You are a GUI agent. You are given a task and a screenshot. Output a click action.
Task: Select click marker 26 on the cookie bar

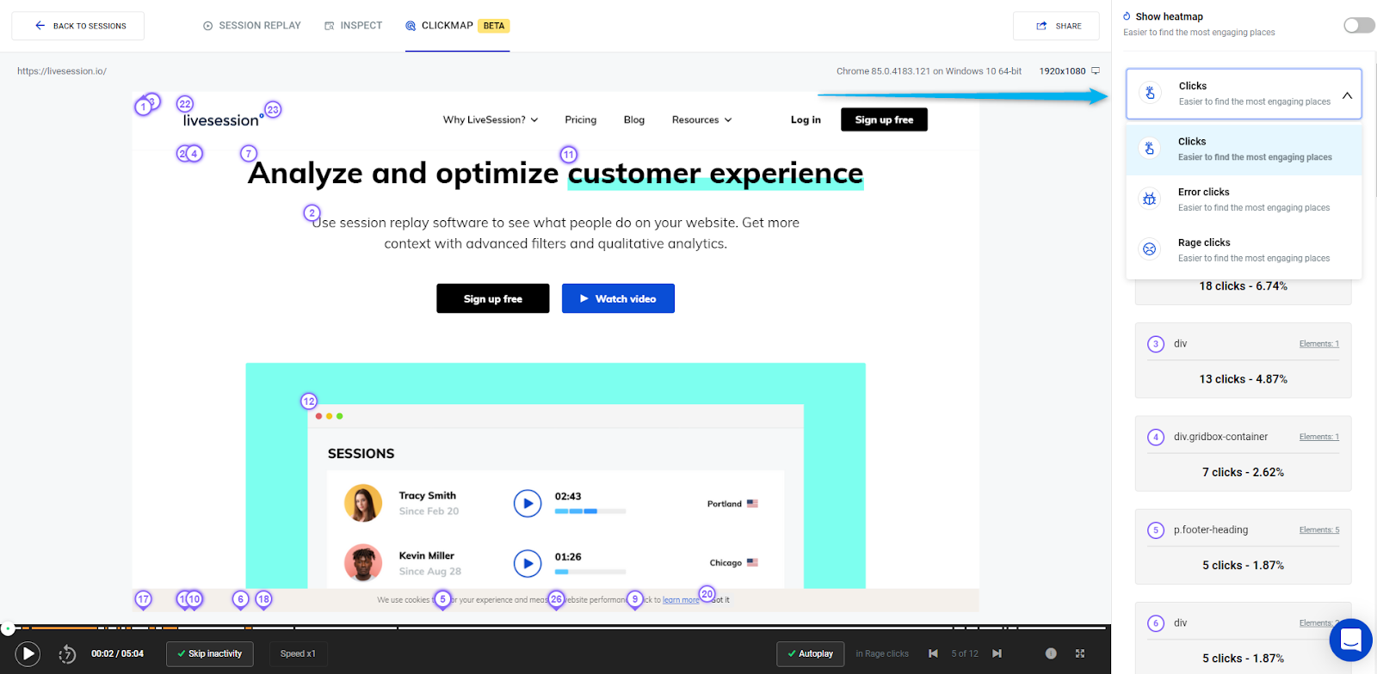point(556,599)
